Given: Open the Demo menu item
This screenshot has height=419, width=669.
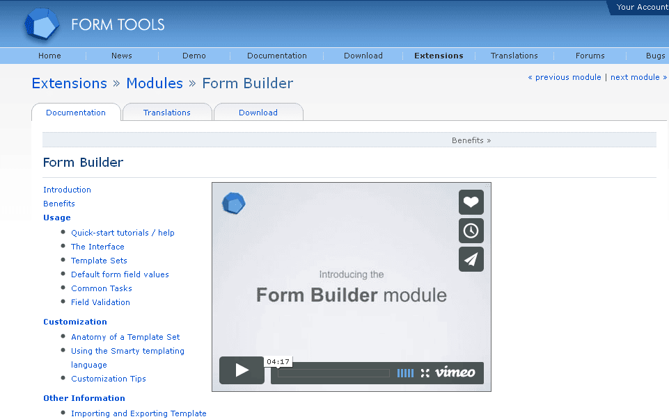Looking at the screenshot, I should (194, 56).
